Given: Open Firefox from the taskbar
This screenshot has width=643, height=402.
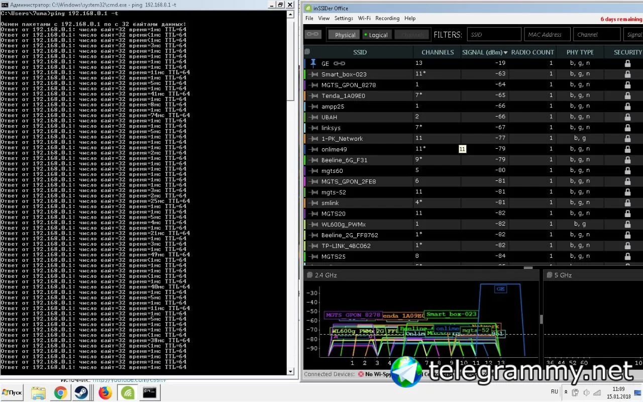Looking at the screenshot, I should [105, 392].
